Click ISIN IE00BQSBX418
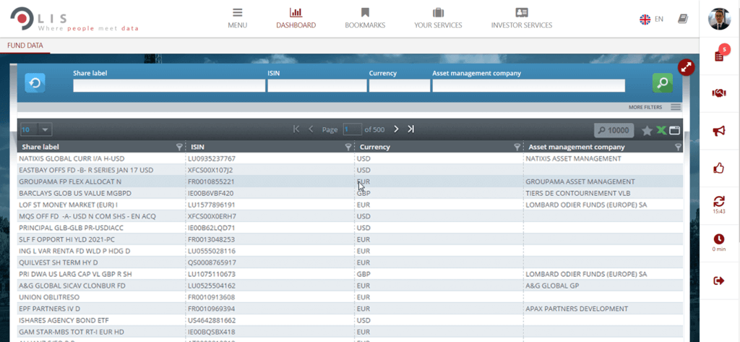740x342 pixels. click(212, 332)
